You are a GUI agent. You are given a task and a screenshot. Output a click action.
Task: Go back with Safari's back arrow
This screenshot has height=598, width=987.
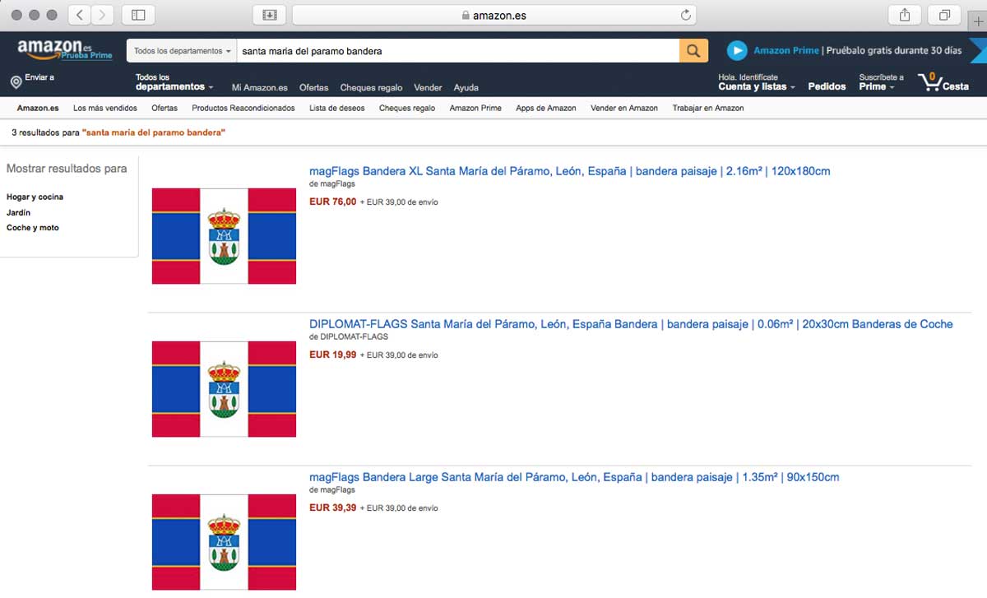(x=80, y=15)
